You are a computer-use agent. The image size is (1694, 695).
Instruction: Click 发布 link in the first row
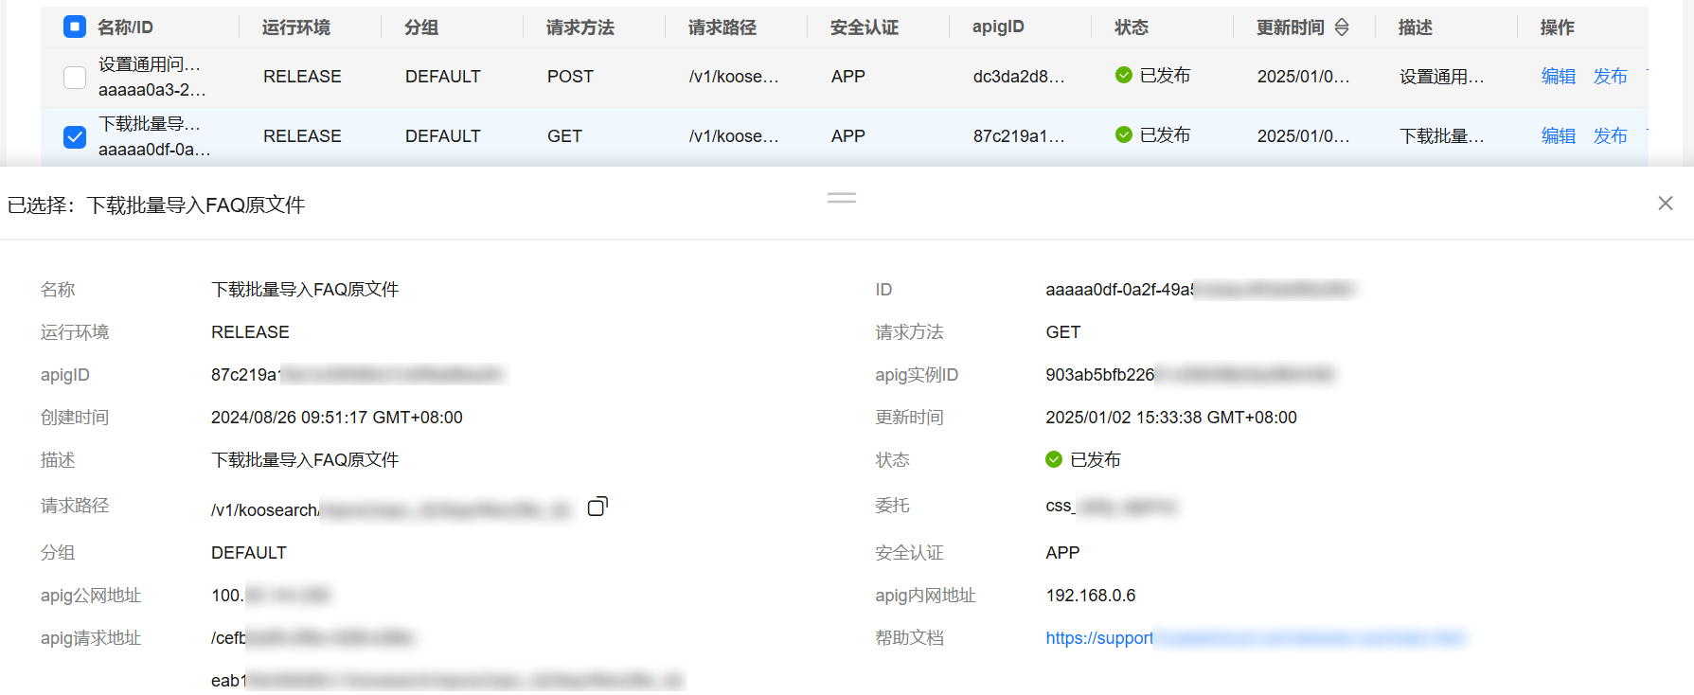click(x=1610, y=77)
